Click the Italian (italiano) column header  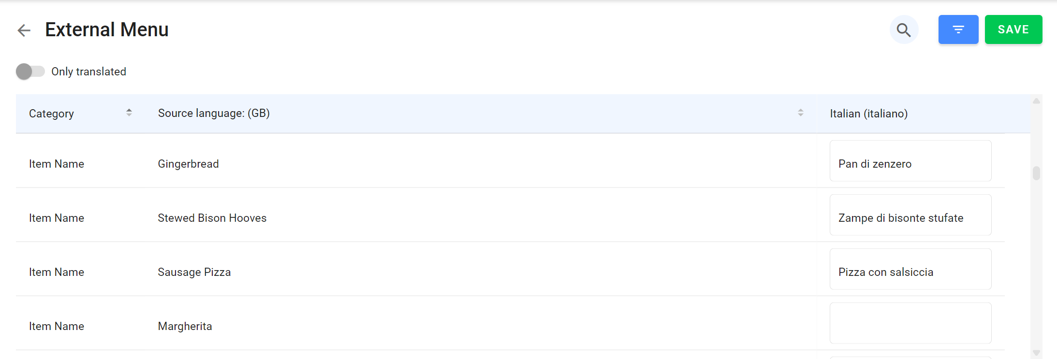point(868,114)
